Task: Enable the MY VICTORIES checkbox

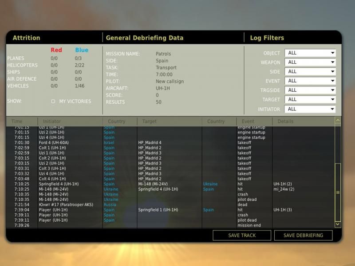Action: point(53,102)
